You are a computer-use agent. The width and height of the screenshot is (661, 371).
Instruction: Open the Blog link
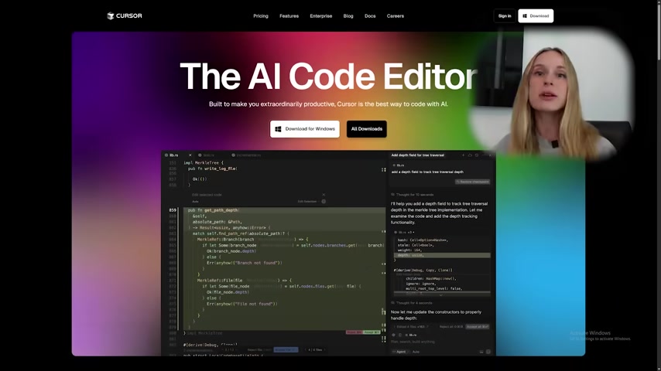click(x=348, y=16)
